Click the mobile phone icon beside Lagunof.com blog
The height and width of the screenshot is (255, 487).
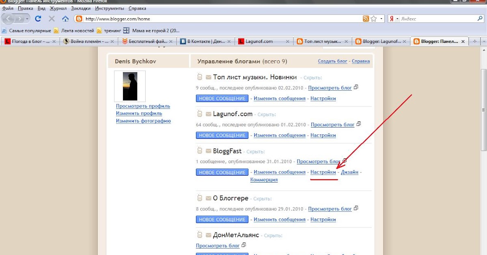click(199, 114)
